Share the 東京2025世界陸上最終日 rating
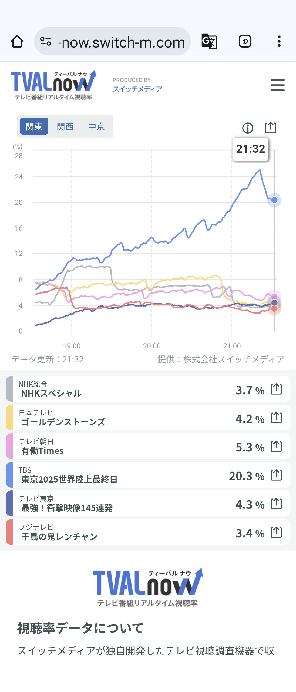 pos(276,475)
